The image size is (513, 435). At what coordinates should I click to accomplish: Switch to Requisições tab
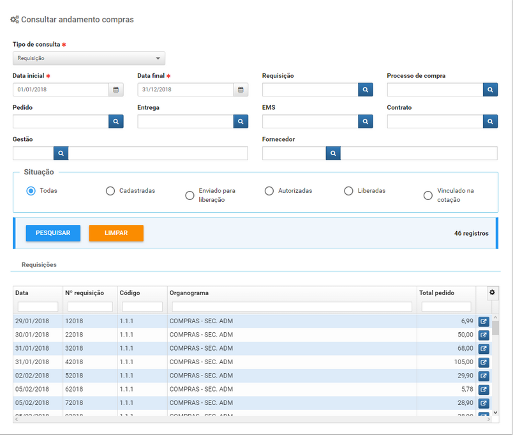[x=39, y=264]
